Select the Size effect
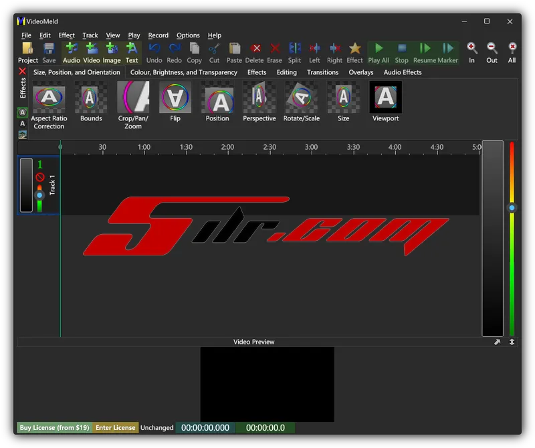Screen dimensions: 535x448 tap(344, 102)
